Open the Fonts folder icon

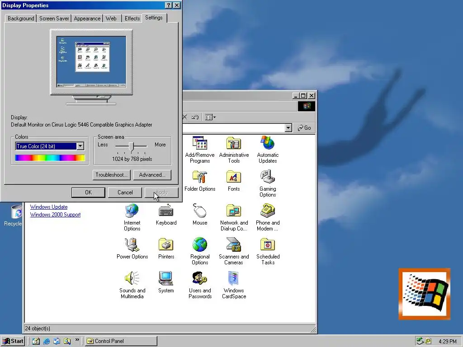234,181
